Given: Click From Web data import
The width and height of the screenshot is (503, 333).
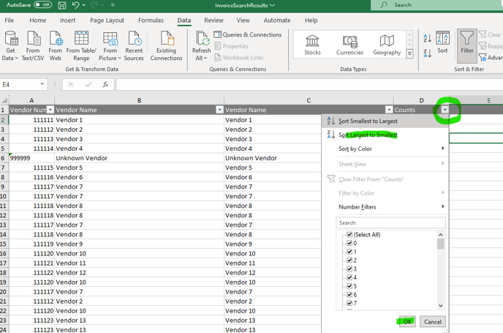Looking at the screenshot, I should (x=55, y=45).
